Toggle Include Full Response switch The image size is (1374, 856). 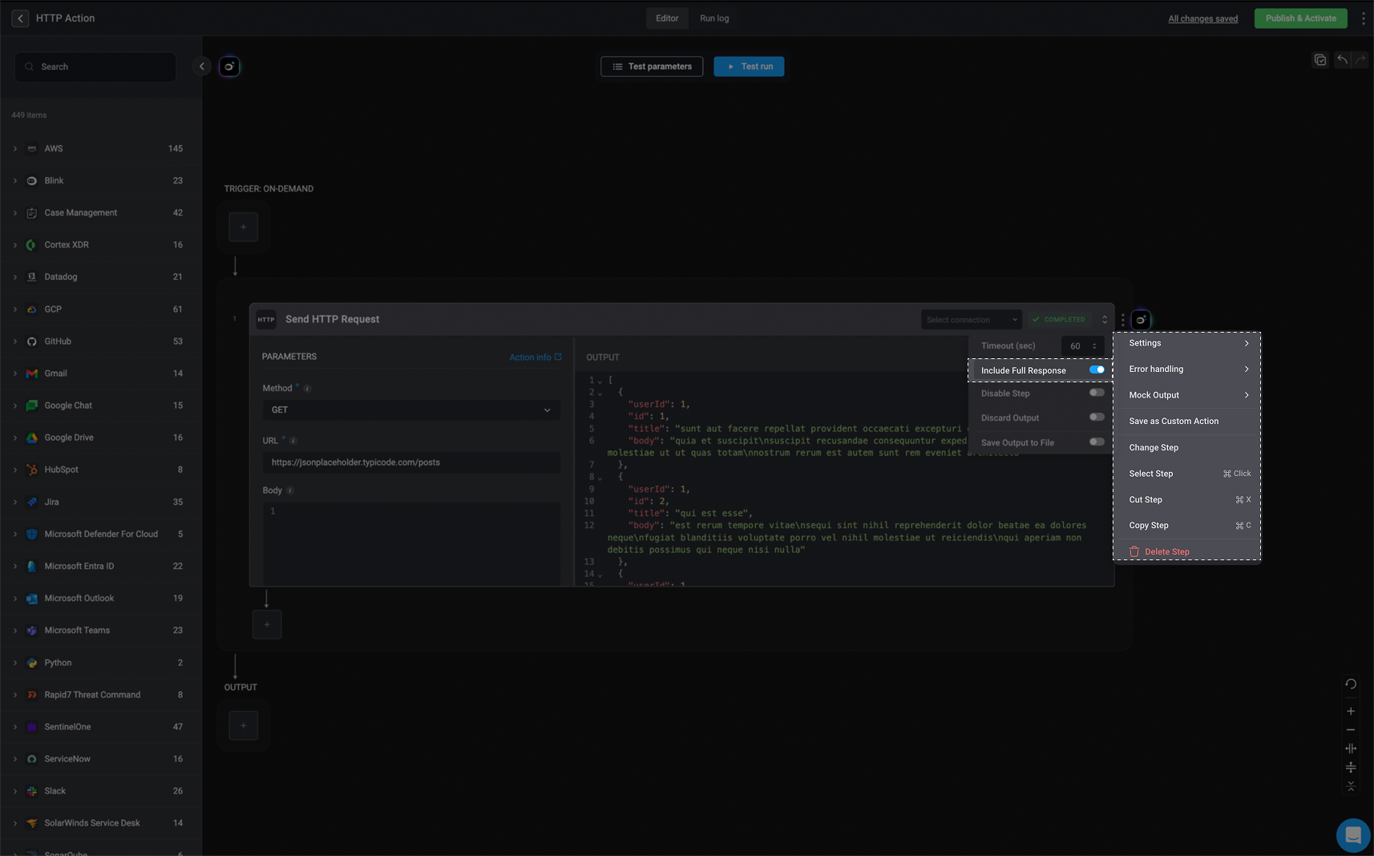click(1097, 369)
